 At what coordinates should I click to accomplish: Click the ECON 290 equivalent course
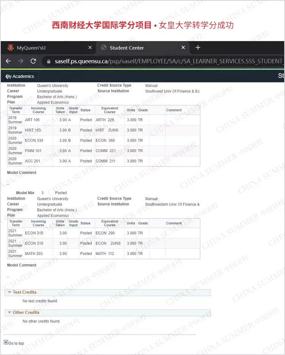click(105, 233)
